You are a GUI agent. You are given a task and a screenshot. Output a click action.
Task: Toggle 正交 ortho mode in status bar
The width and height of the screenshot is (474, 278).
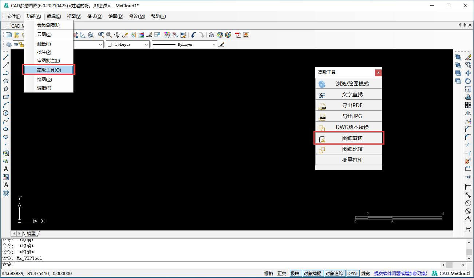(282, 274)
